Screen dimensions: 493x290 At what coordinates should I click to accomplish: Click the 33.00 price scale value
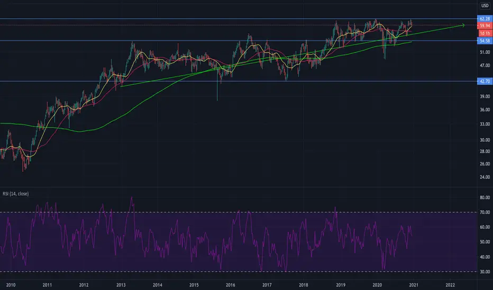coord(485,124)
